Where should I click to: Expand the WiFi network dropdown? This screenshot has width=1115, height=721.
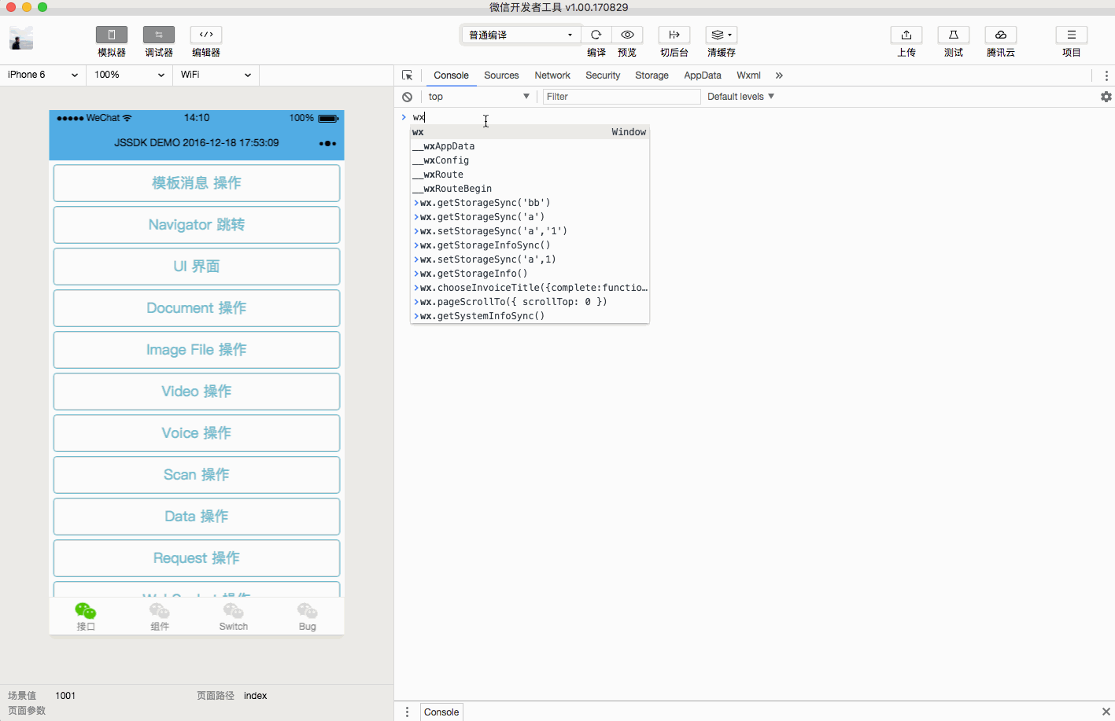(216, 75)
